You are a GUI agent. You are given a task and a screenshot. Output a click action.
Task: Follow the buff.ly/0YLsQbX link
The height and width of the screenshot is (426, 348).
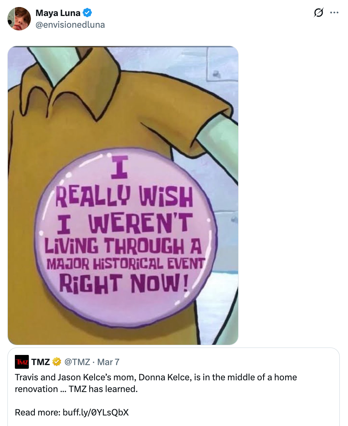tap(95, 412)
